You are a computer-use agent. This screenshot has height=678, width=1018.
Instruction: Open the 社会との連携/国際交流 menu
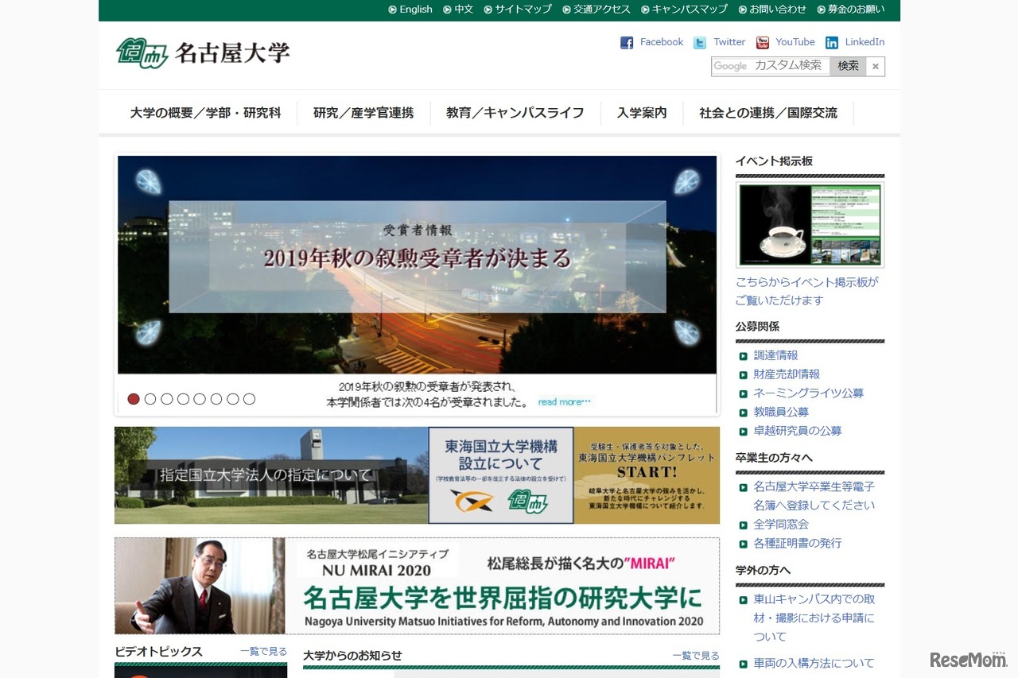click(768, 113)
